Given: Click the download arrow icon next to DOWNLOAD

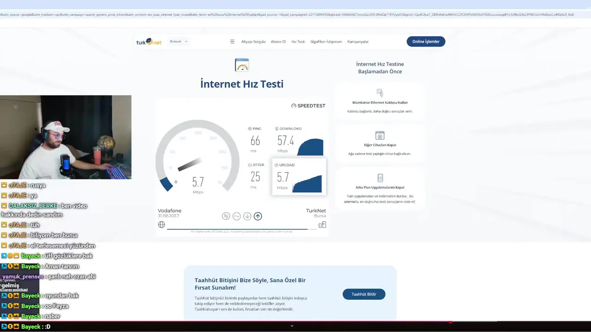Looking at the screenshot, I should point(277,129).
